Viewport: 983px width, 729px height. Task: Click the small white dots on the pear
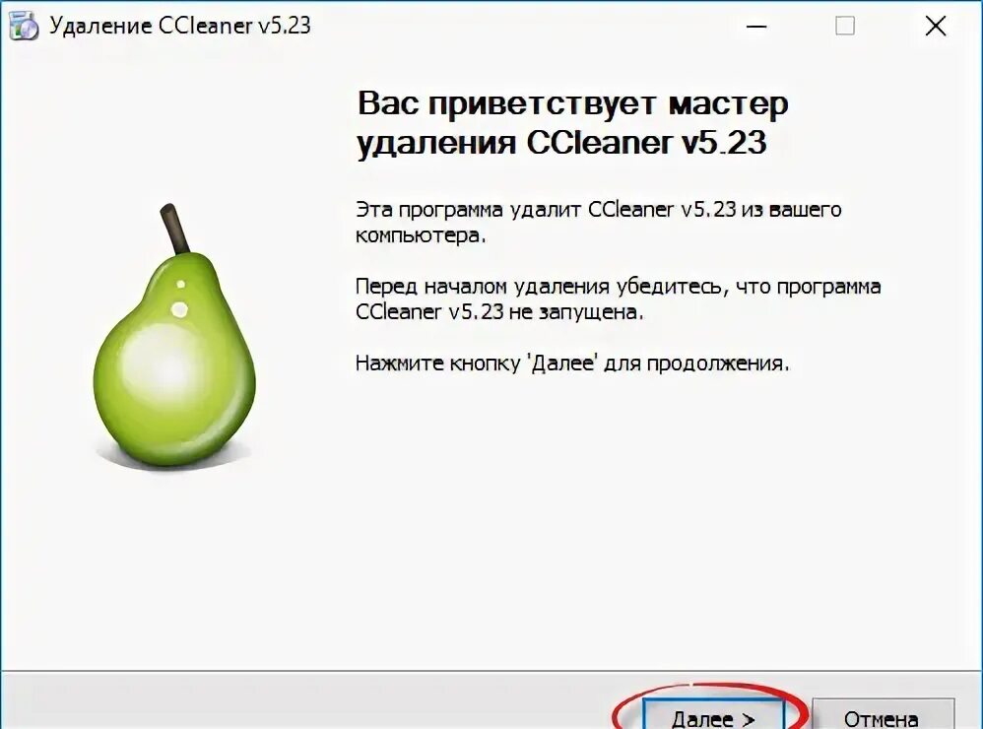[180, 299]
